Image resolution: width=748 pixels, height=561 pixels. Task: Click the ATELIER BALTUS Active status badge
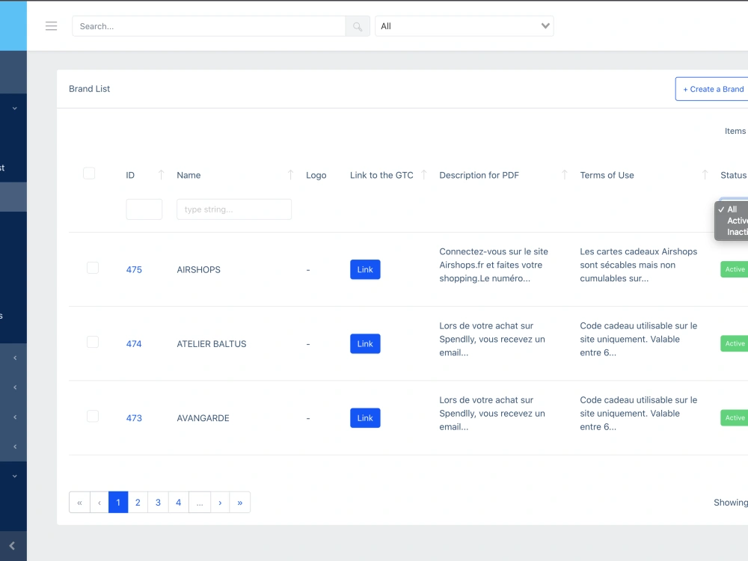pyautogui.click(x=735, y=344)
